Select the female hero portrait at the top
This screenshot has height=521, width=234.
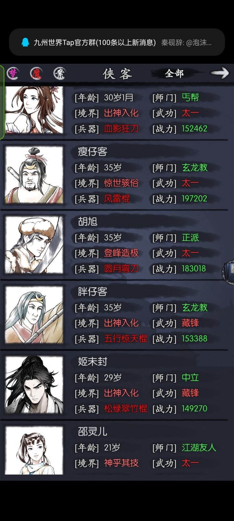(34, 110)
